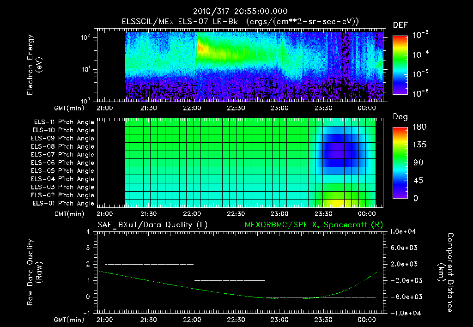This screenshot has height=327, width=473.
Task: Click the "10^-6" DEF colorbar tick label
Action: (x=420, y=93)
